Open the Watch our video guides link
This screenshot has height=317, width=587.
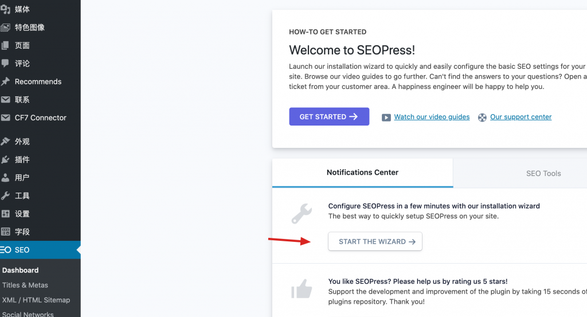point(432,117)
